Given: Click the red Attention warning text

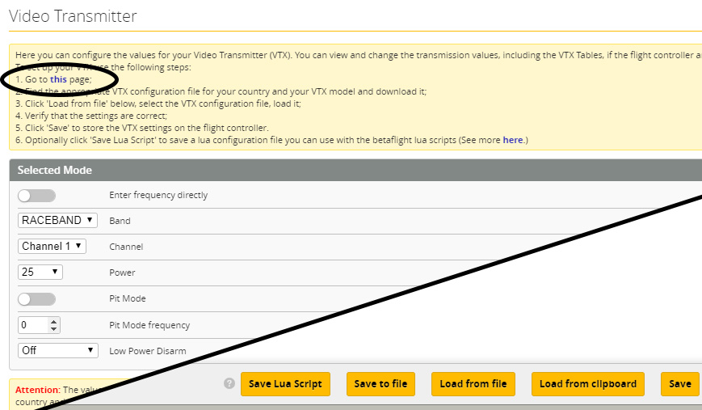Looking at the screenshot, I should point(37,390).
